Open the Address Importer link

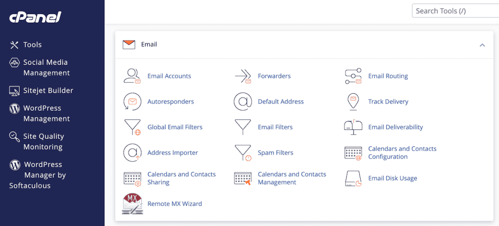pyautogui.click(x=173, y=153)
